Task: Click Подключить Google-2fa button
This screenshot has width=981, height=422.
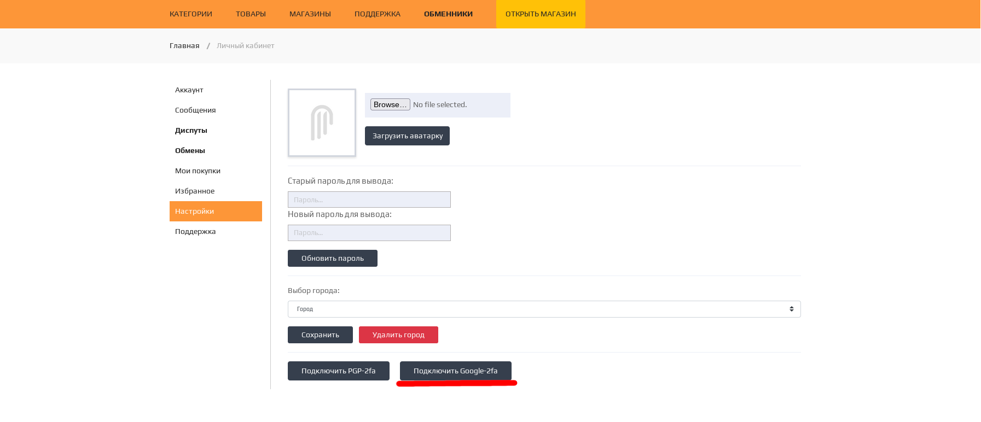Action: pos(456,371)
